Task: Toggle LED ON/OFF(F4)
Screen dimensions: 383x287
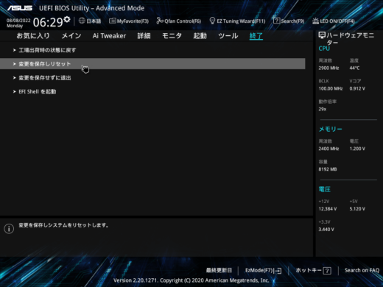Action: point(334,21)
